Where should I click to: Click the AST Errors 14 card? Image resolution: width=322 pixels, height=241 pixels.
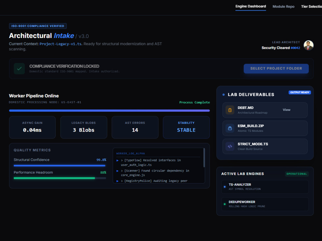point(135,127)
